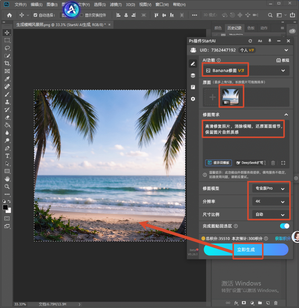The width and height of the screenshot is (299, 308).
Task: Select the Hand tool
Action: point(7,179)
